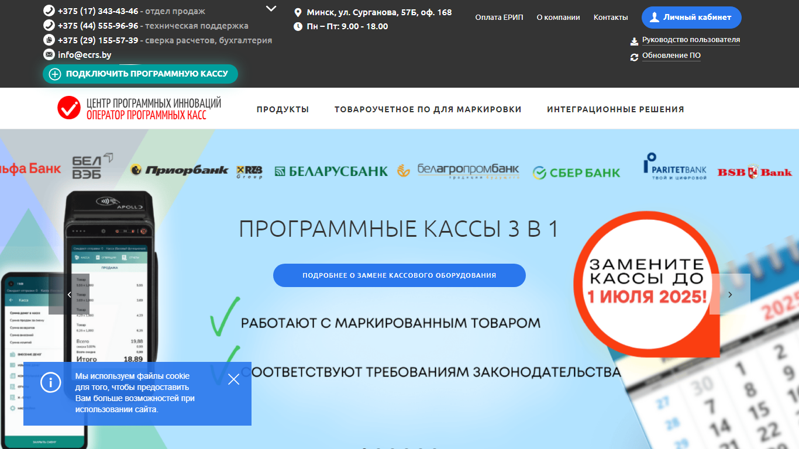
Task: Go to next slide with right arrow
Action: 730,294
